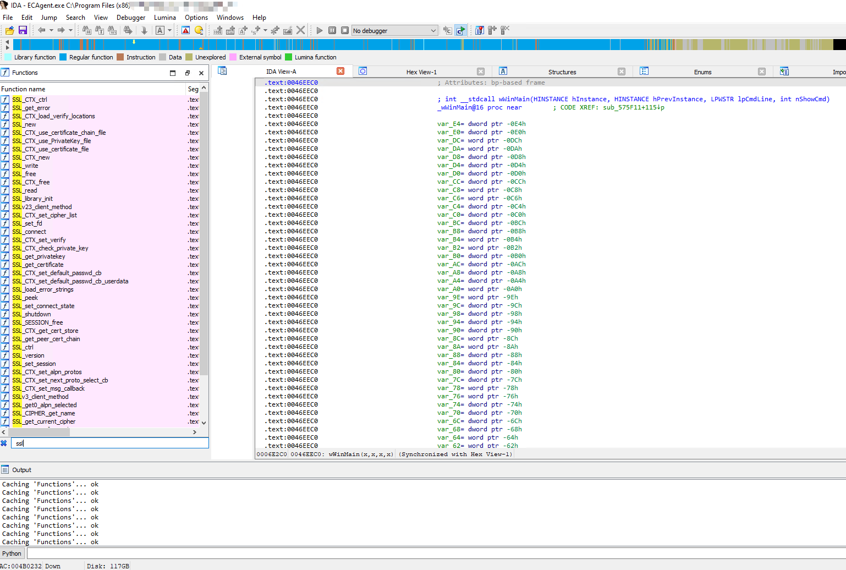
Task: Click the red warning triangle window icon
Action: pos(186,30)
